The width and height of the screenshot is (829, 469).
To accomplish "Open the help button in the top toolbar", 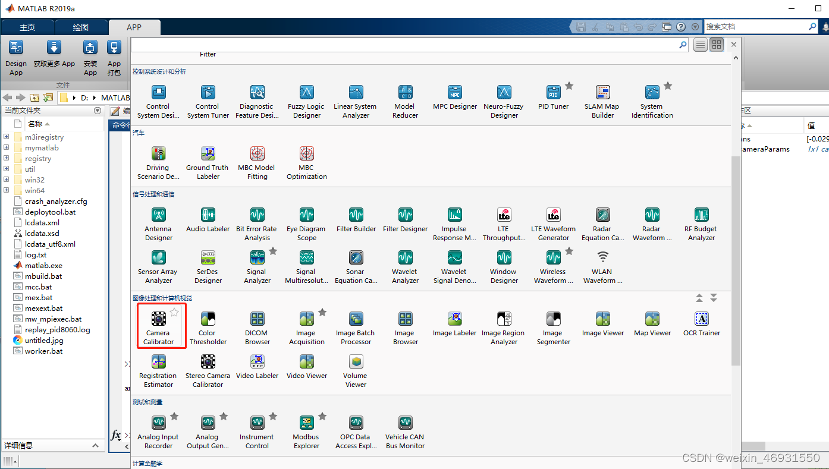I will (x=681, y=27).
